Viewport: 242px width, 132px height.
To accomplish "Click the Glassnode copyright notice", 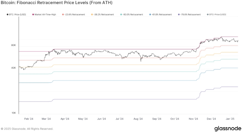I will [27, 129].
